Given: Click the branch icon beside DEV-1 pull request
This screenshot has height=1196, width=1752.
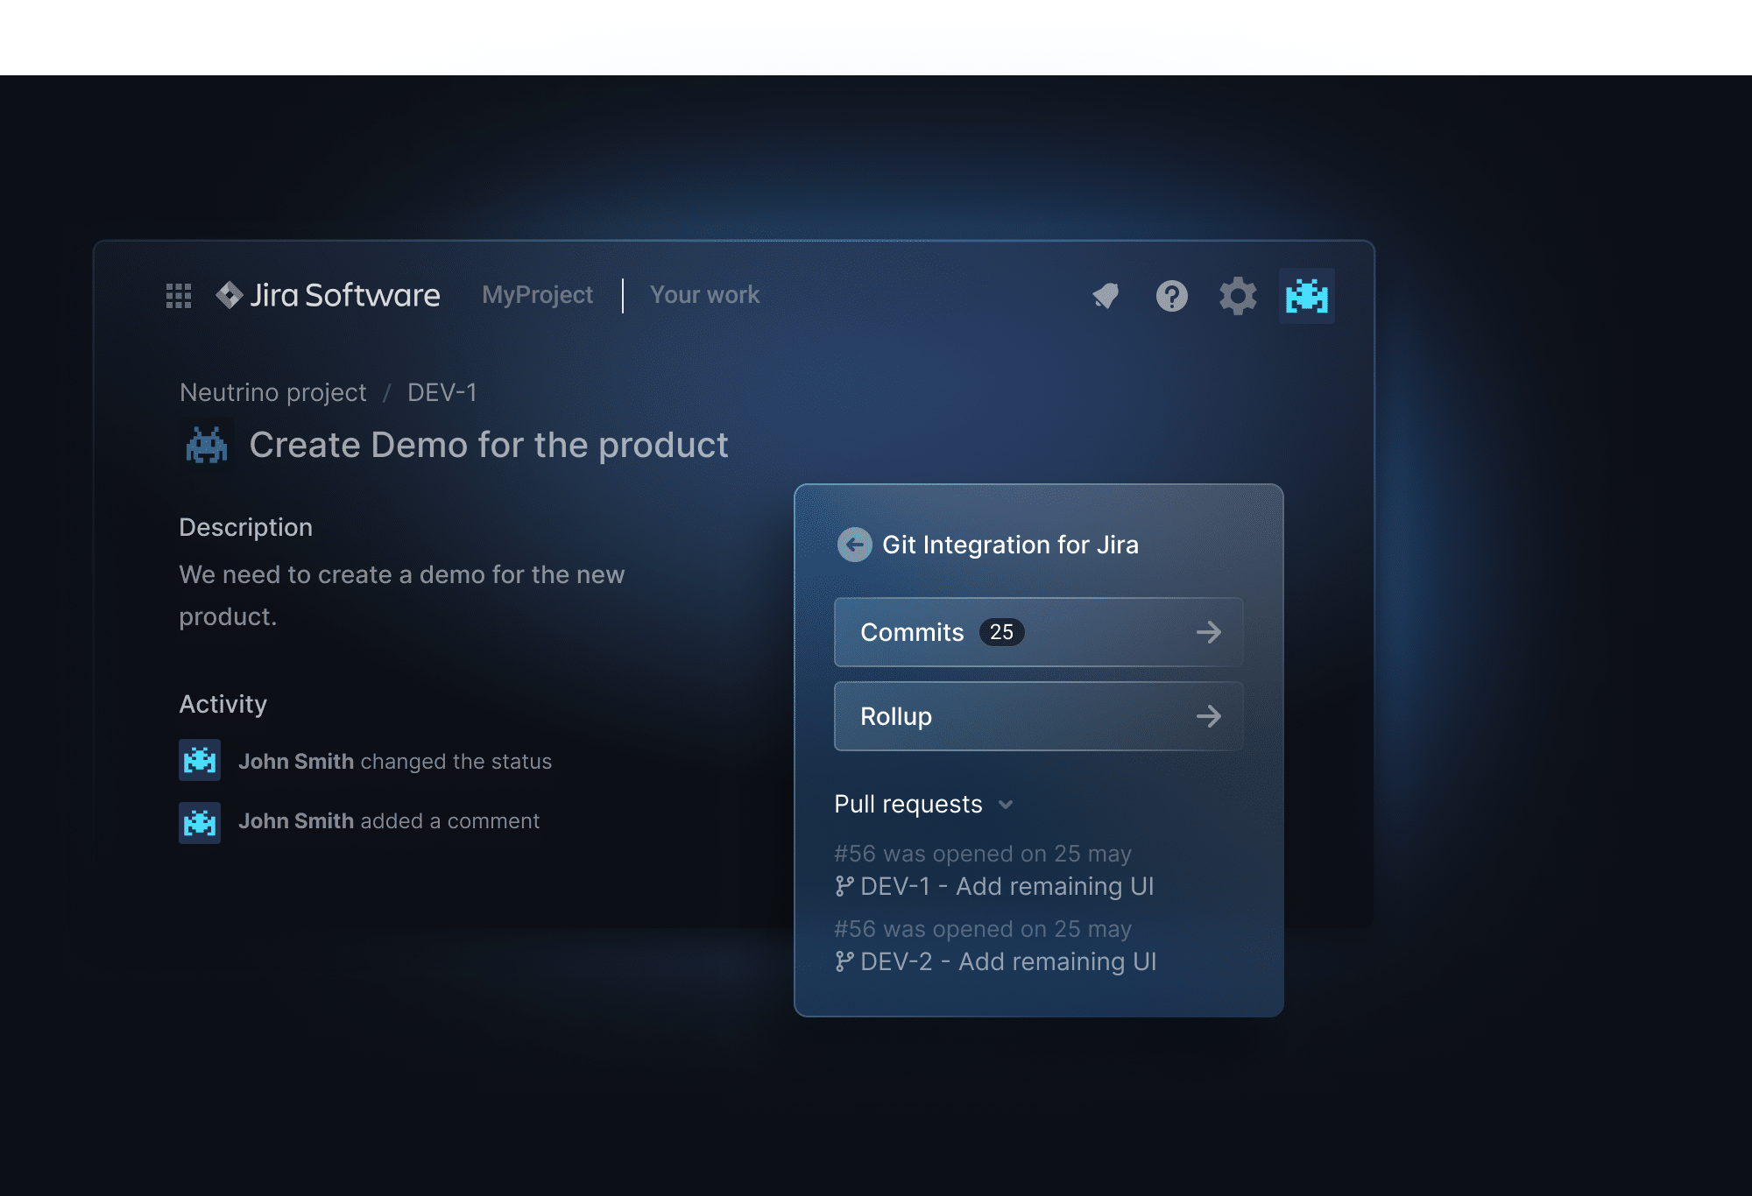Looking at the screenshot, I should [844, 887].
